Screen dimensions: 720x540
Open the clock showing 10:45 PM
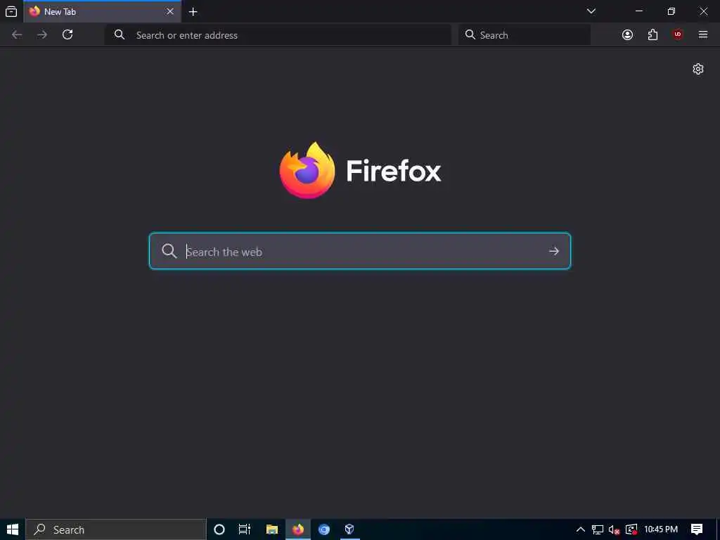pyautogui.click(x=661, y=529)
